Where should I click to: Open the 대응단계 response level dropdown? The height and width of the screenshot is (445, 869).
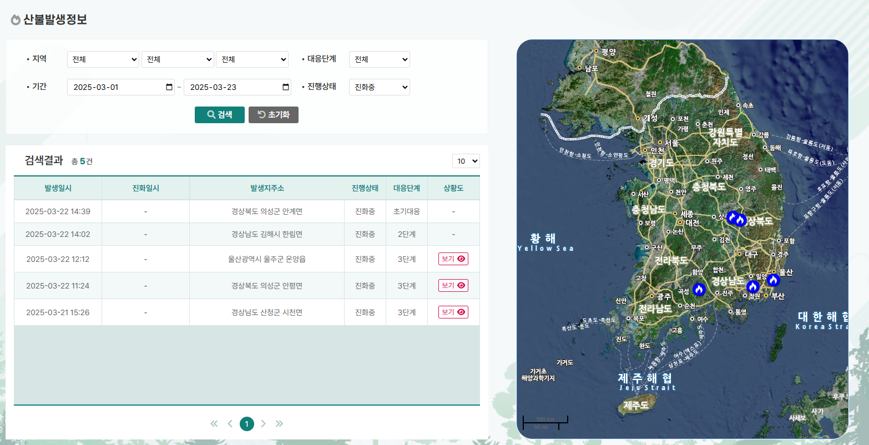tap(380, 59)
